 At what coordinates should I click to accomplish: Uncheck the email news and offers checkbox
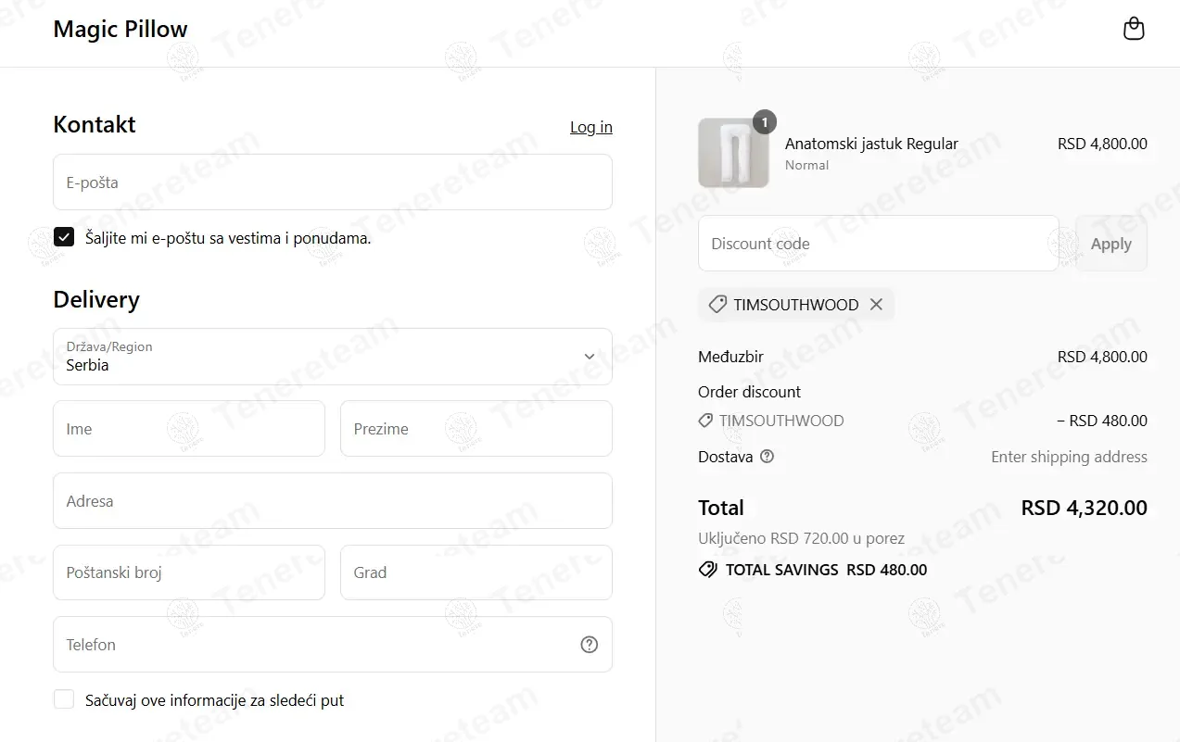coord(64,238)
